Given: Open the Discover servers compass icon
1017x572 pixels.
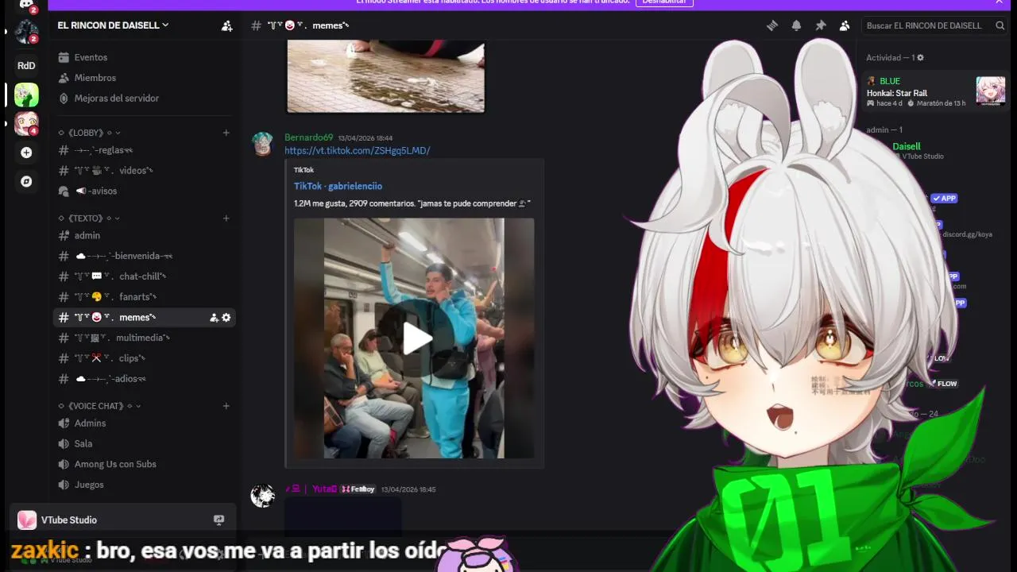Looking at the screenshot, I should click(26, 181).
